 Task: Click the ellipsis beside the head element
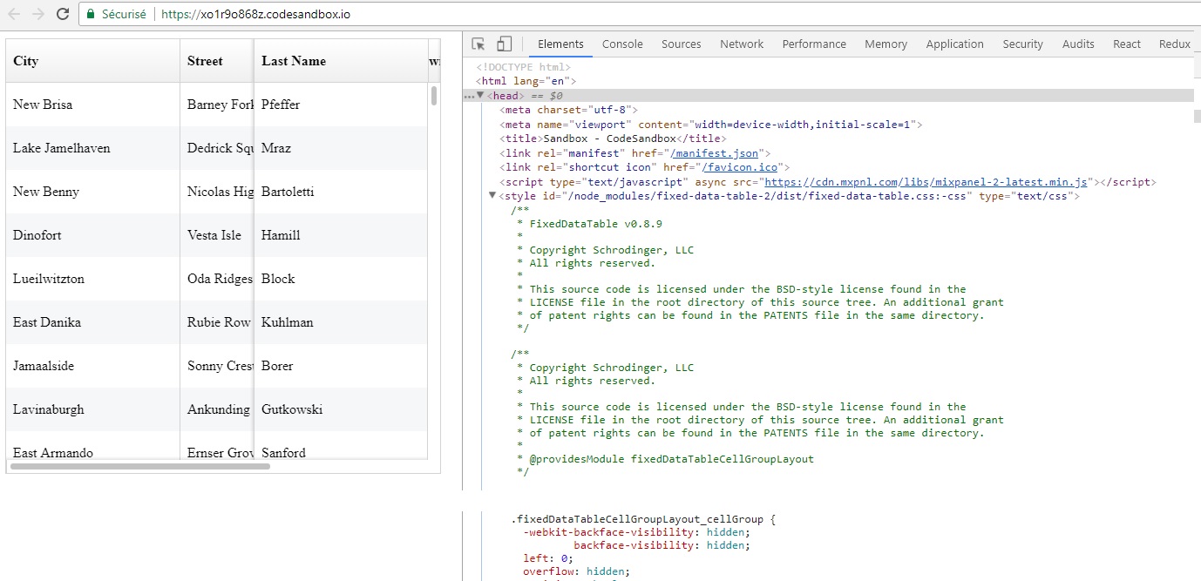470,94
